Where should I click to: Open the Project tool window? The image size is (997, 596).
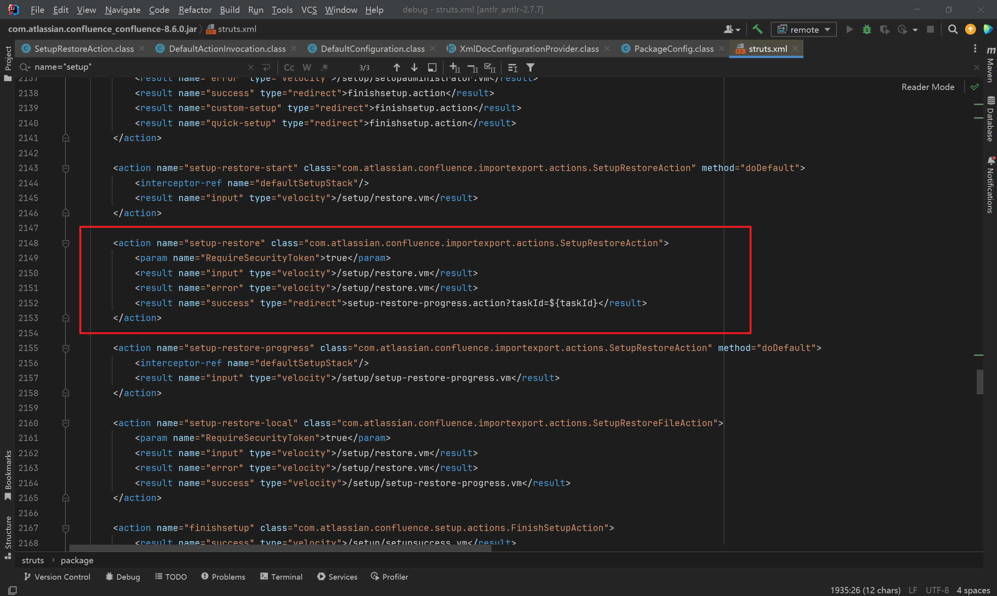(8, 63)
